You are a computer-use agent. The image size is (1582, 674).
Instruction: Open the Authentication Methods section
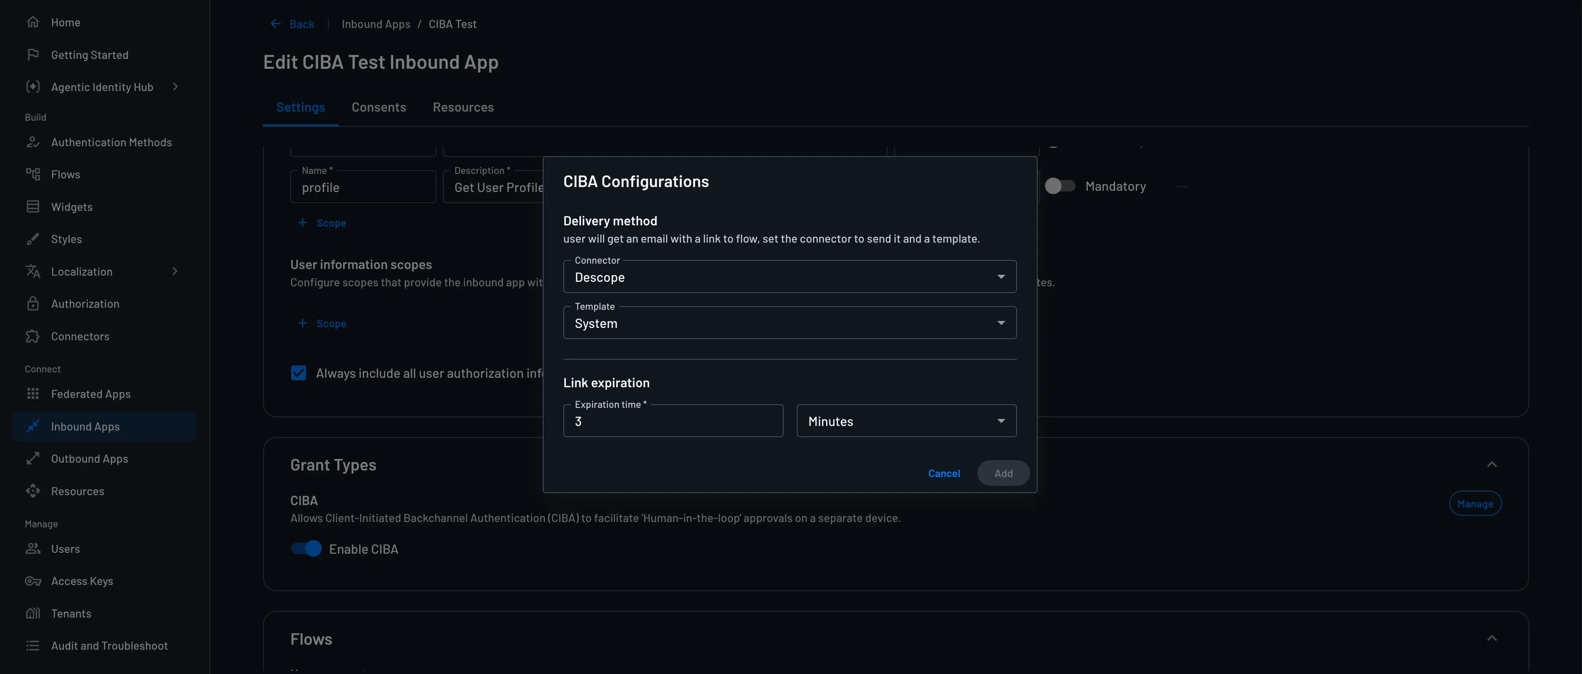111,142
